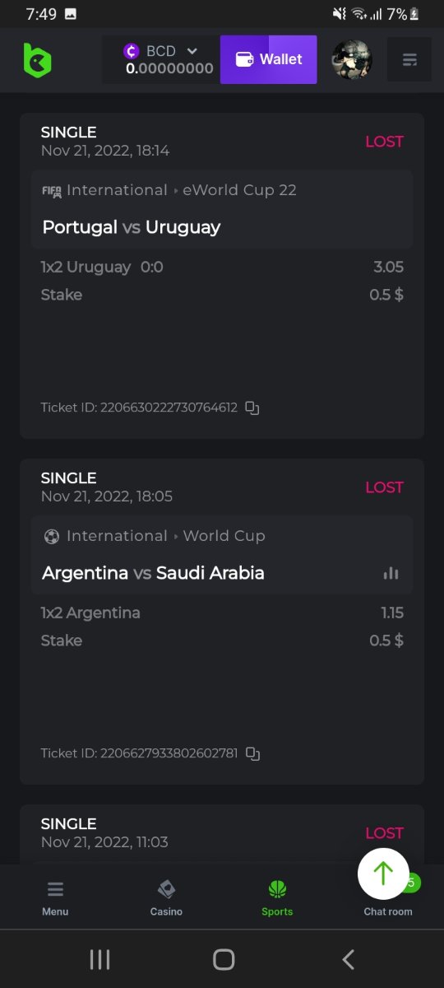Open the Wallet
The width and height of the screenshot is (444, 988).
coord(269,59)
